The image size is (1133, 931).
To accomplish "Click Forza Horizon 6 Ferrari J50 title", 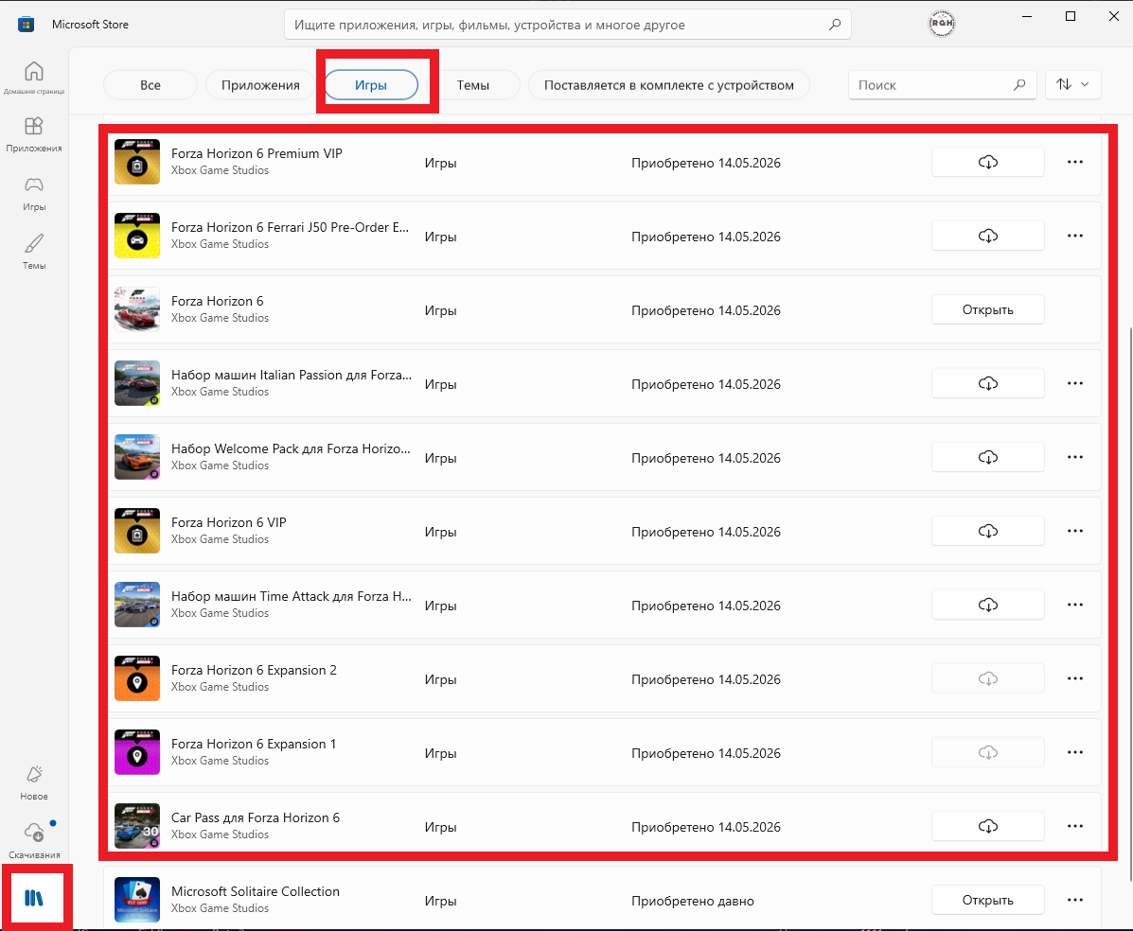I will tap(290, 227).
